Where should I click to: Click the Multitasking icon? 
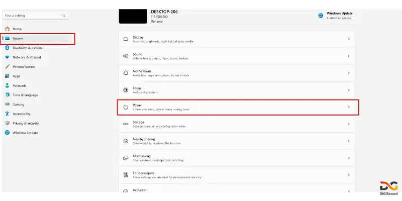tap(126, 158)
